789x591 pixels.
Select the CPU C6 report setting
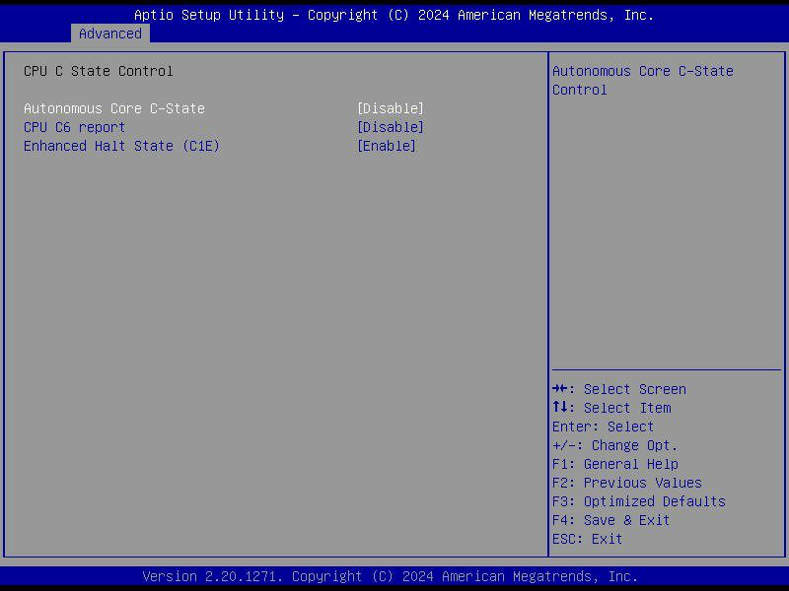point(74,127)
